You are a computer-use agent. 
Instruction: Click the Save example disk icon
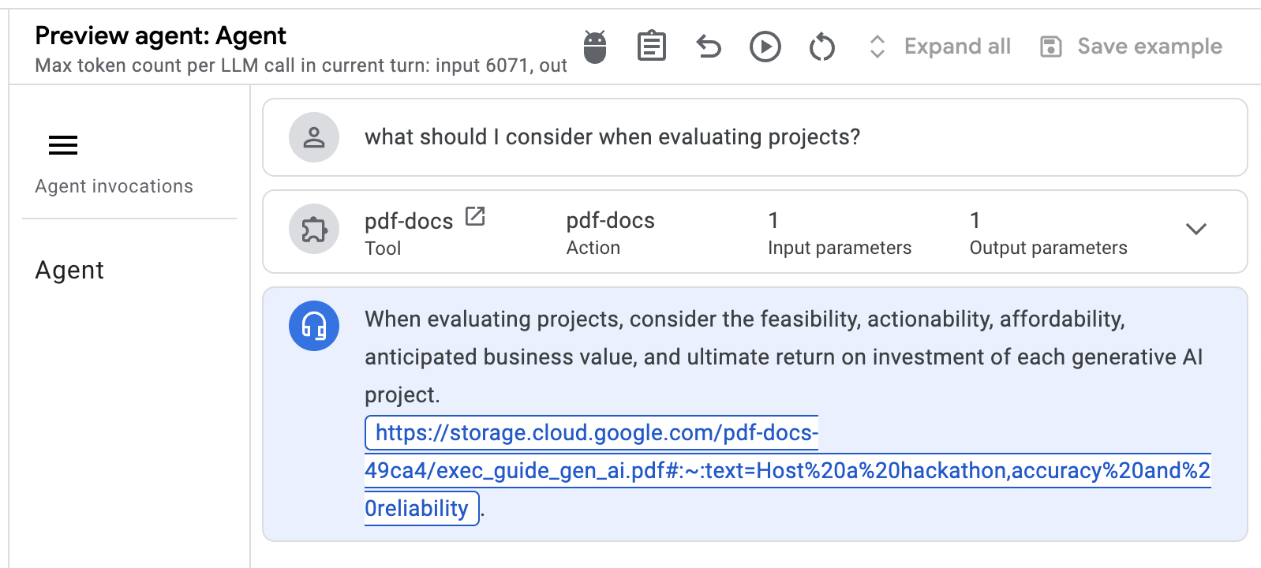tap(1051, 47)
